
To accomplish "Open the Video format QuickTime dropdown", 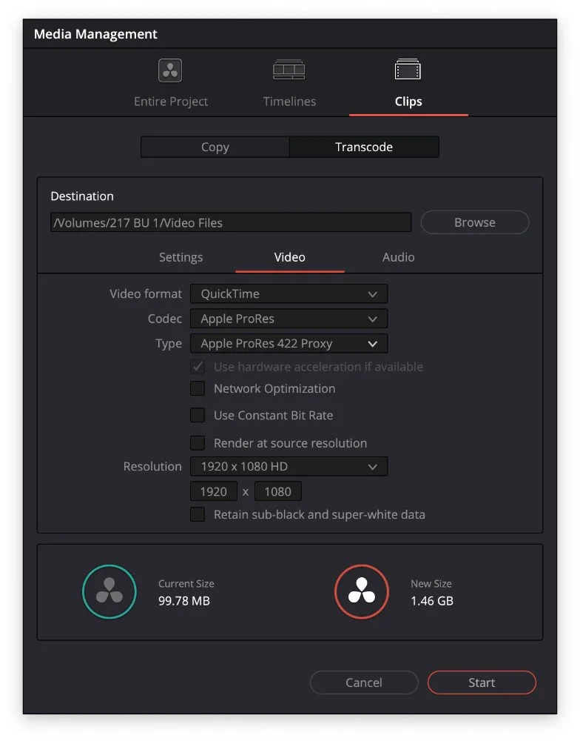I will tap(289, 293).
